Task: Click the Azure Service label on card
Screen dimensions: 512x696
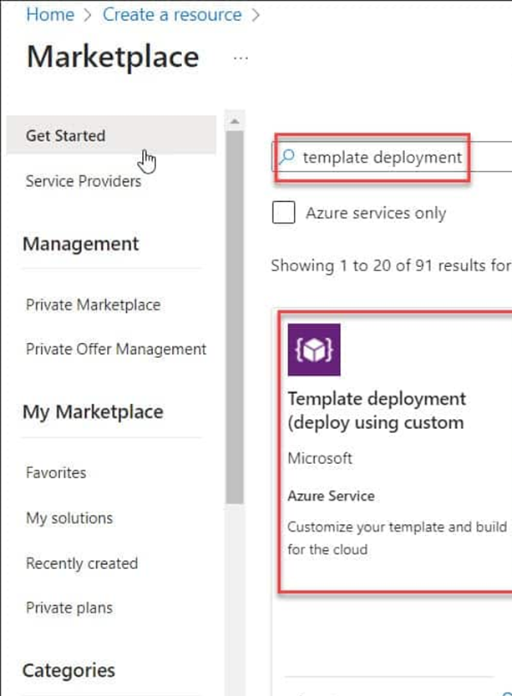Action: click(331, 496)
